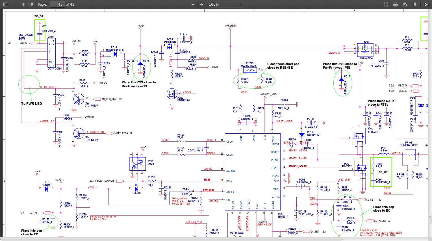Zoom out with the minus button

pos(193,5)
